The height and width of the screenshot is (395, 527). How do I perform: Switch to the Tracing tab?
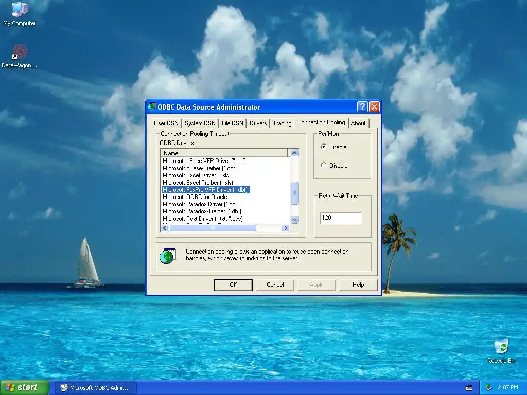[282, 123]
